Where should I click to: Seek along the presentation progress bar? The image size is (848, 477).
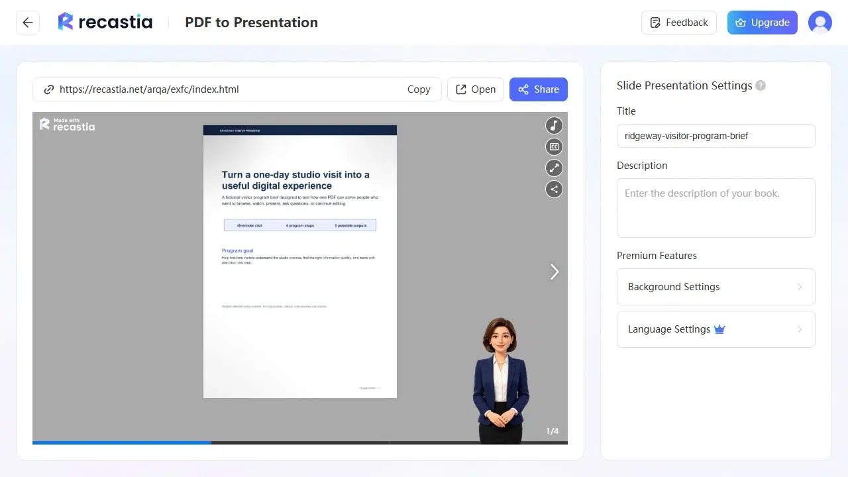tap(300, 443)
